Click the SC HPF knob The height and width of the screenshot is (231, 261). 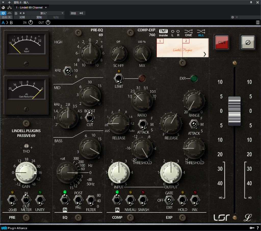119,53
